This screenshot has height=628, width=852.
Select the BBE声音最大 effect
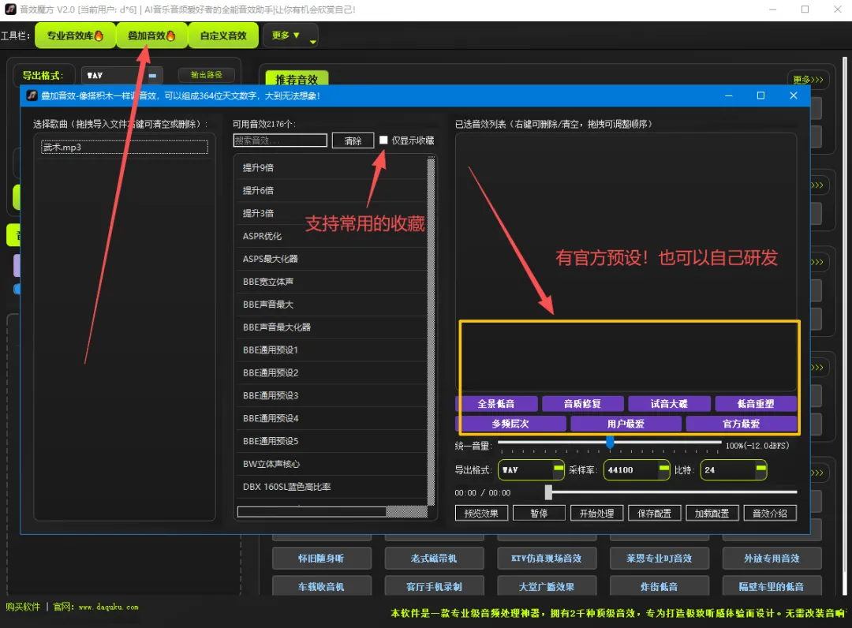(x=331, y=305)
